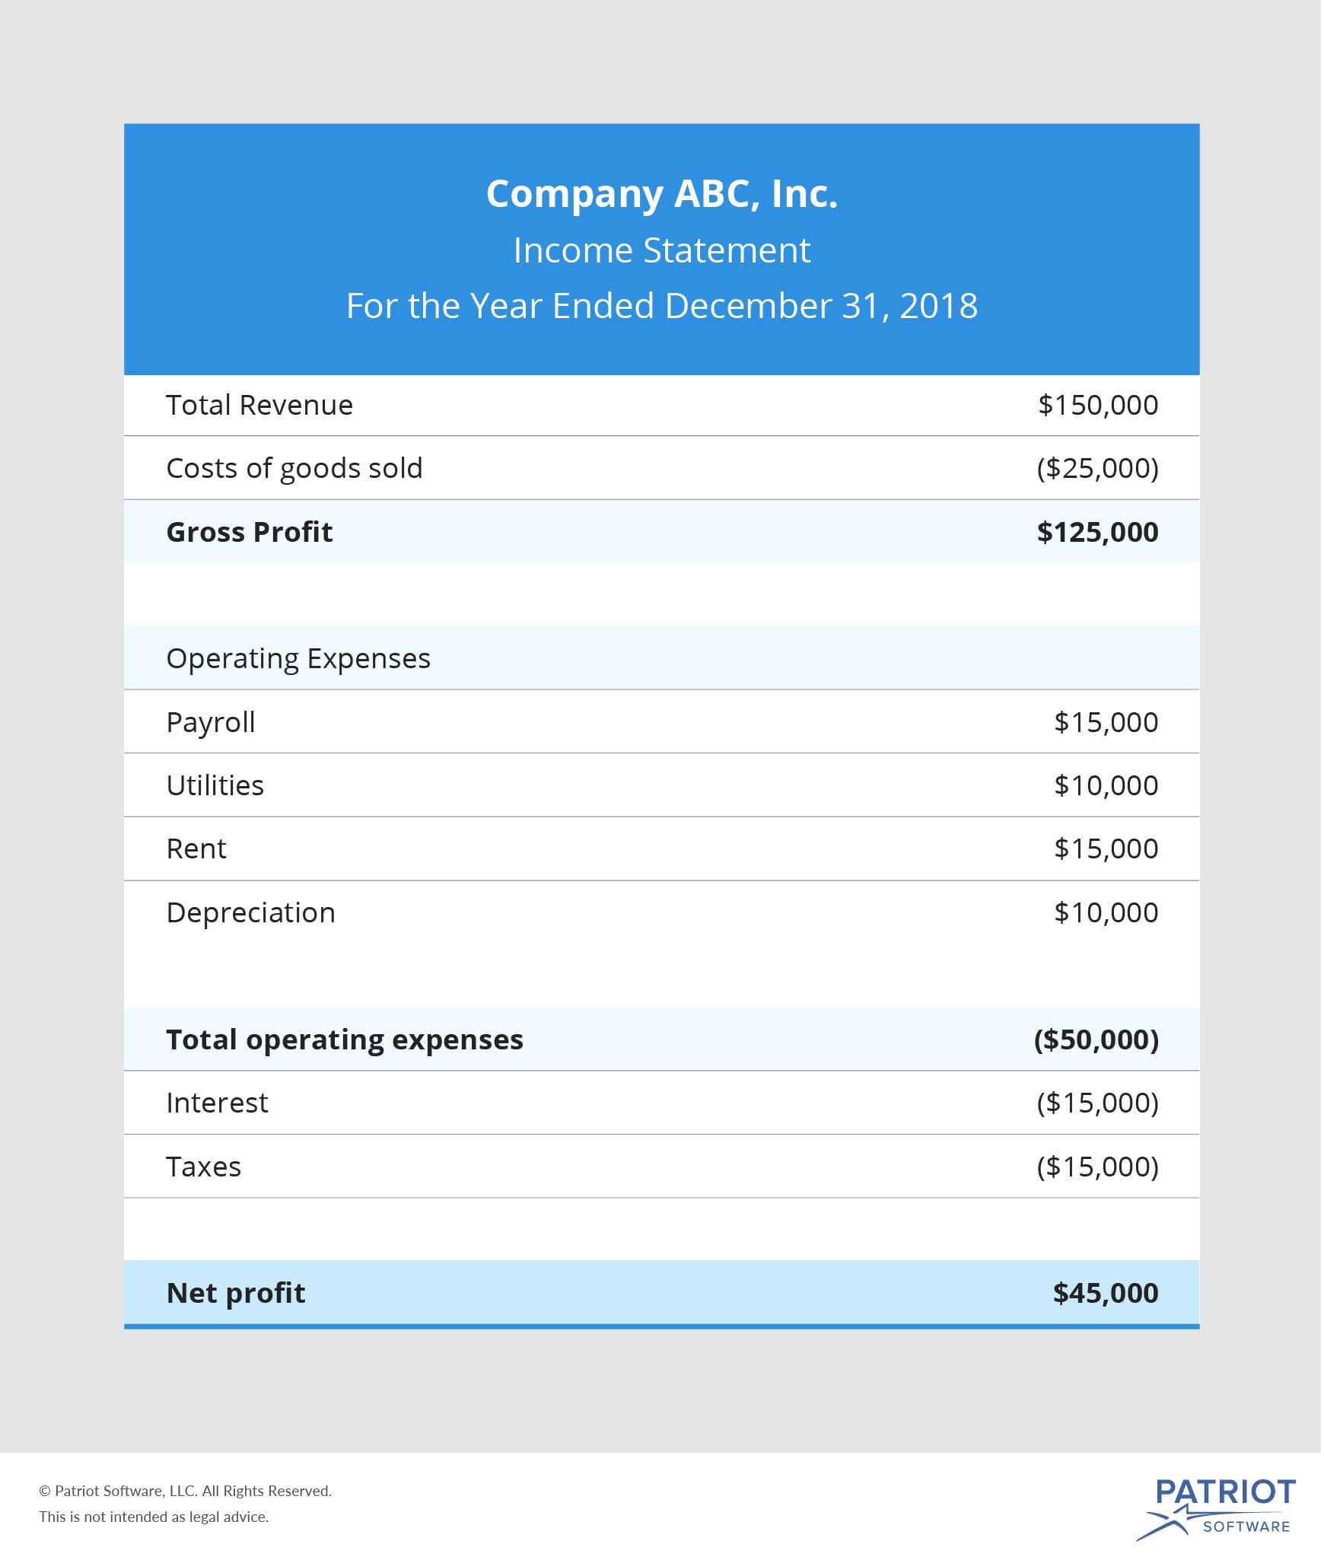Screen dimensions: 1324x1560
Task: Select the ($25,000) cost amount
Action: (x=1097, y=468)
